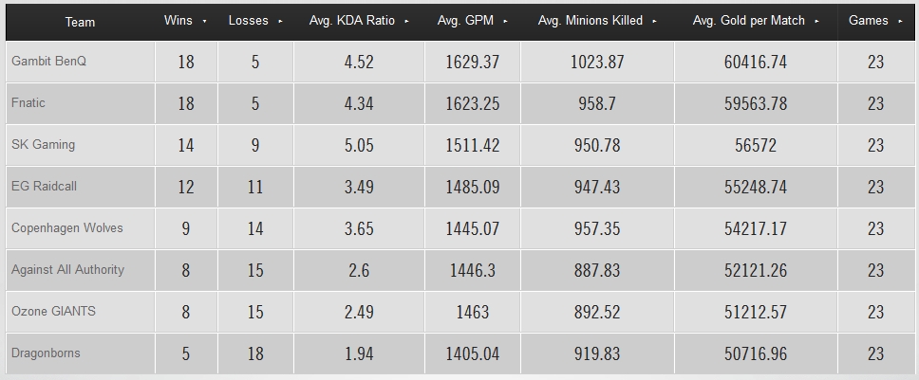Click the sort arrow next to Wins
919x380 pixels.
coord(204,21)
